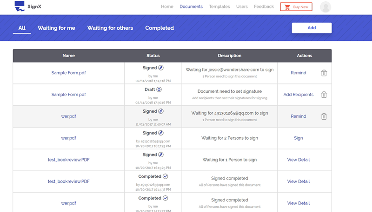Go to the Users page
The image size is (372, 212).
(x=242, y=6)
